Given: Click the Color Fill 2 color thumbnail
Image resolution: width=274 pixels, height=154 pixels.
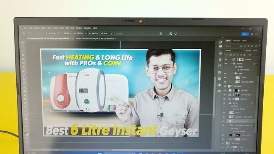Looking at the screenshot, I should 230,90.
